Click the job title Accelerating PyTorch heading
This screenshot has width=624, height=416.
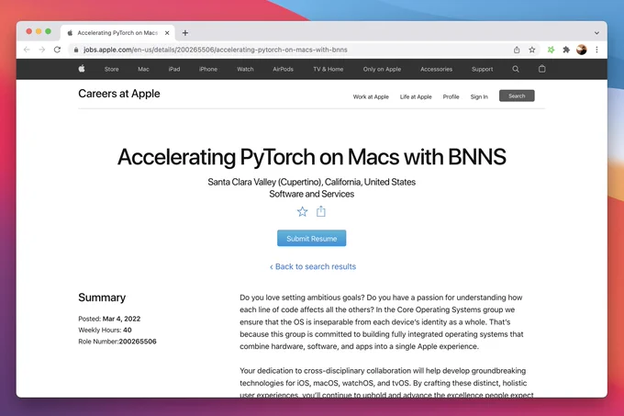(312, 157)
